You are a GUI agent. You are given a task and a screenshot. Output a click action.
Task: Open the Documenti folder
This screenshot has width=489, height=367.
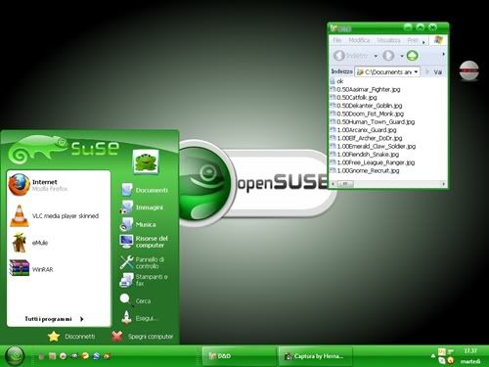(x=145, y=190)
